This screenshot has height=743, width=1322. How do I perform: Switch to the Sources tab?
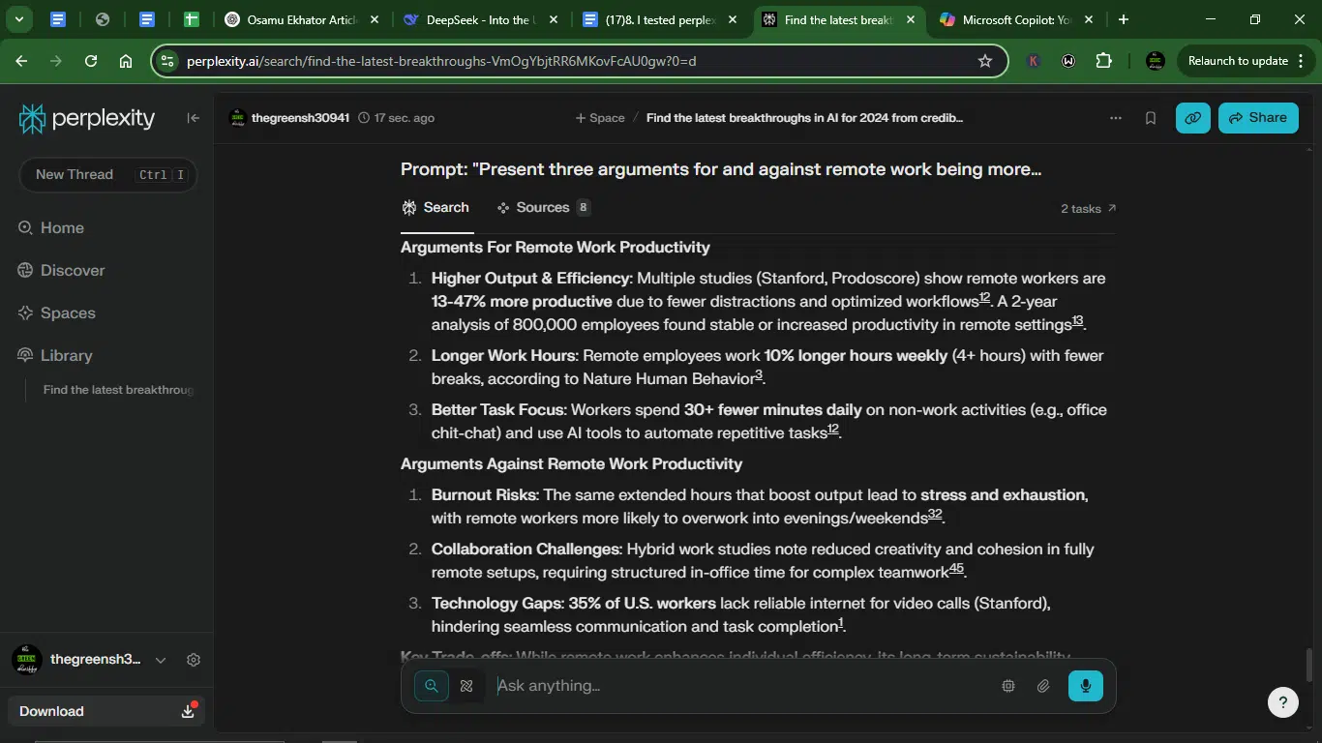coord(543,208)
